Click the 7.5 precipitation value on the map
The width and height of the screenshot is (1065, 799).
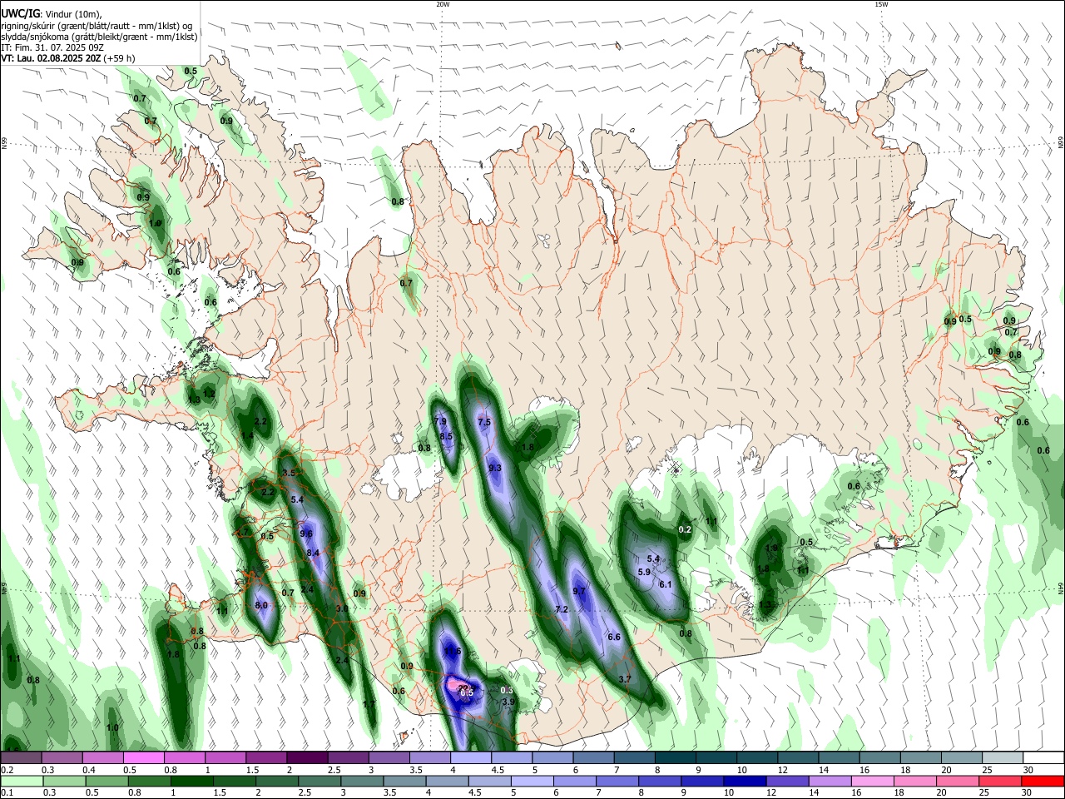[484, 422]
